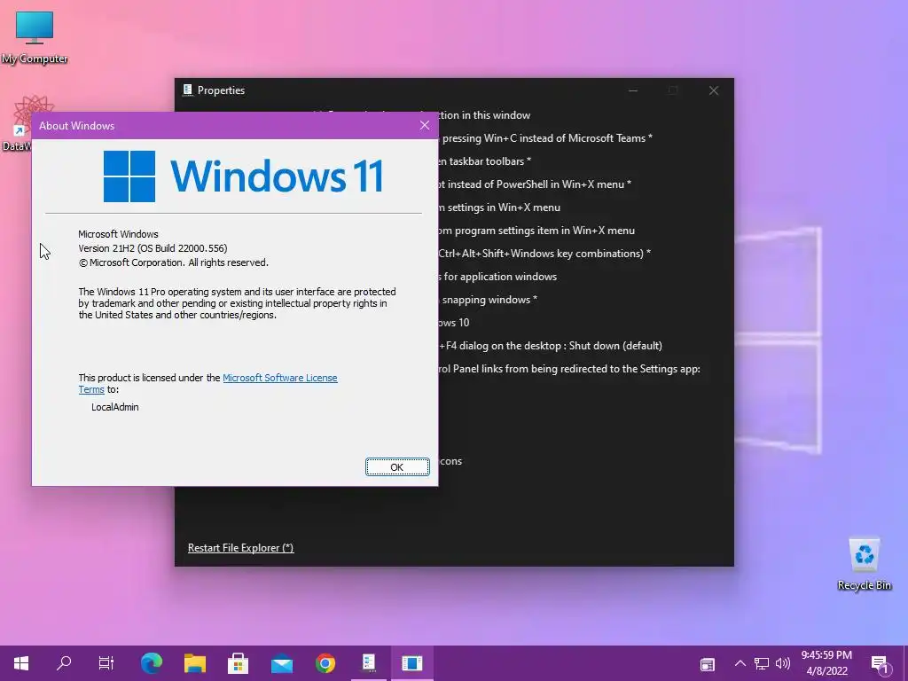Select the F4 dialog Shut down (default) option
908x681 pixels.
[551, 346]
